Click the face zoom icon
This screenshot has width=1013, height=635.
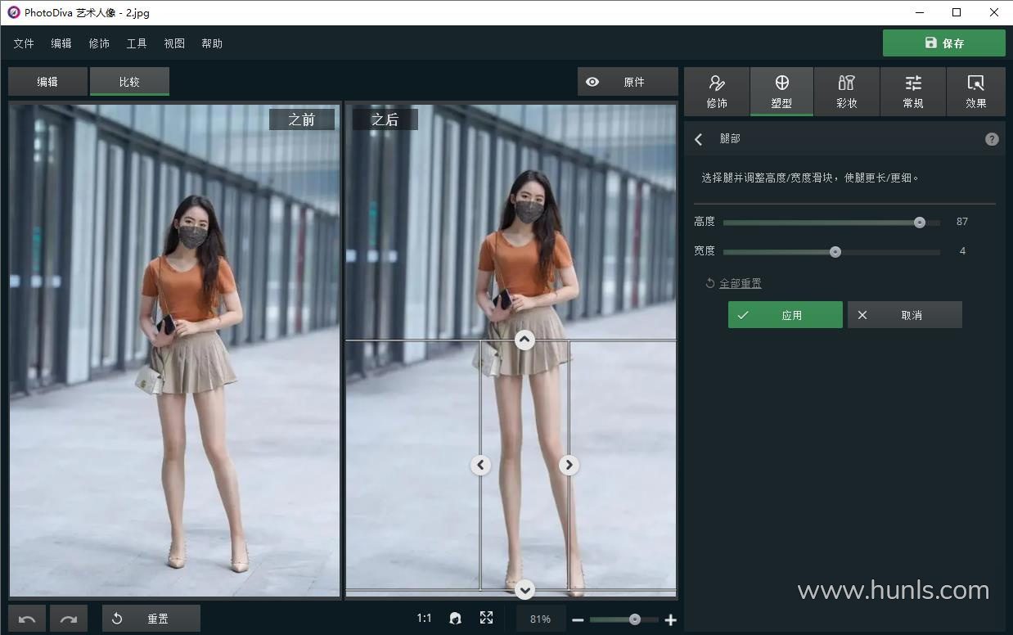pos(456,619)
